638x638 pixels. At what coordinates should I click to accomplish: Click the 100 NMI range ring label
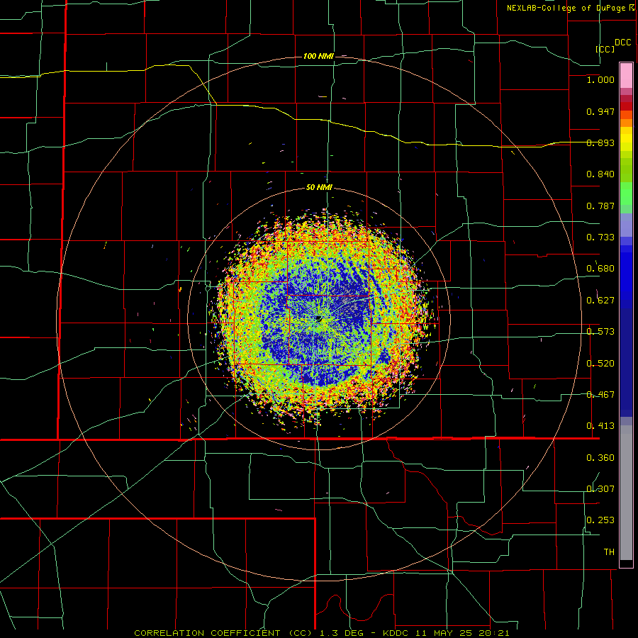(x=318, y=56)
